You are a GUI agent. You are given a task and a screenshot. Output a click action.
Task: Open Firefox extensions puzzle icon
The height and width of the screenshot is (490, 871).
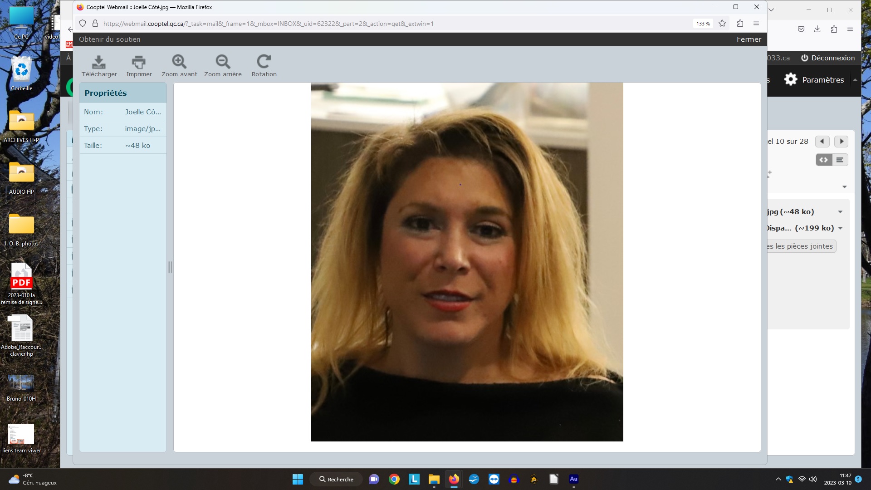pyautogui.click(x=740, y=24)
